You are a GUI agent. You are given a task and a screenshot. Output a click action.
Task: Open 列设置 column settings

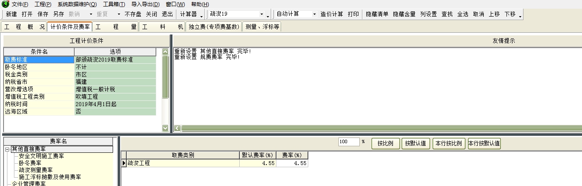pos(428,14)
